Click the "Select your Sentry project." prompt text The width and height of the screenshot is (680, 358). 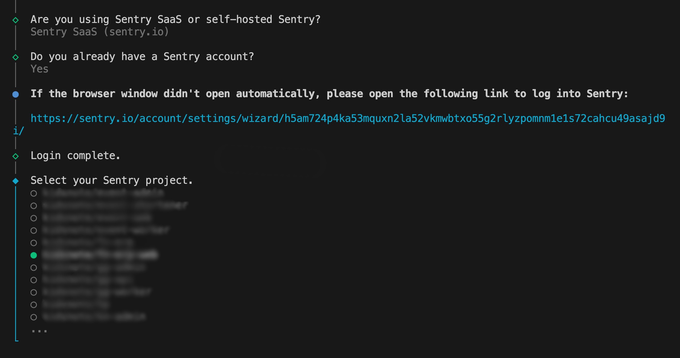112,181
